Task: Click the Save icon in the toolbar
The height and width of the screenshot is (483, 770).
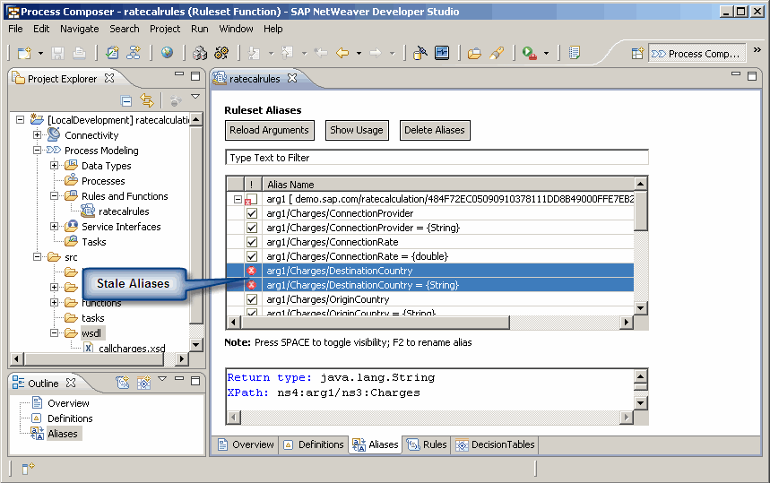Action: click(58, 54)
